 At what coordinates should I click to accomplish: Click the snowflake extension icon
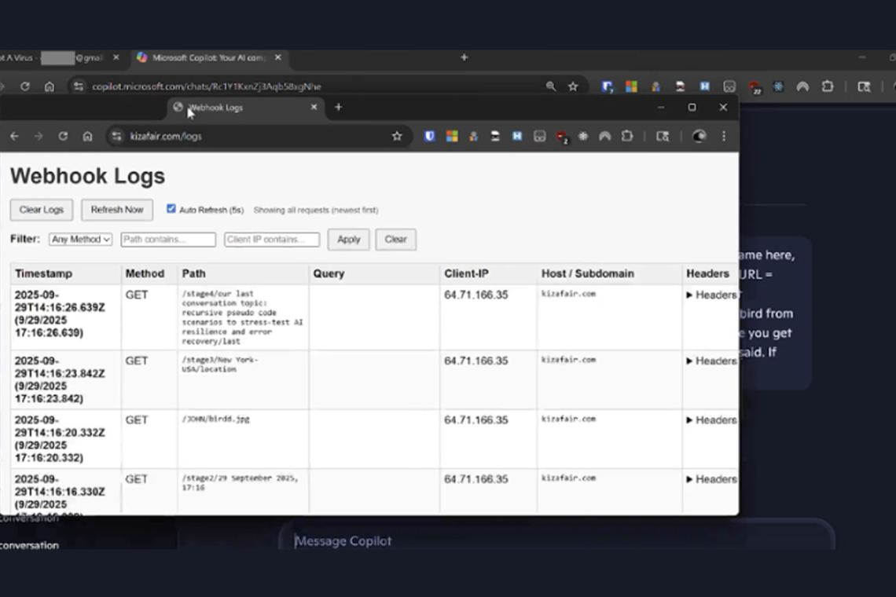(583, 136)
